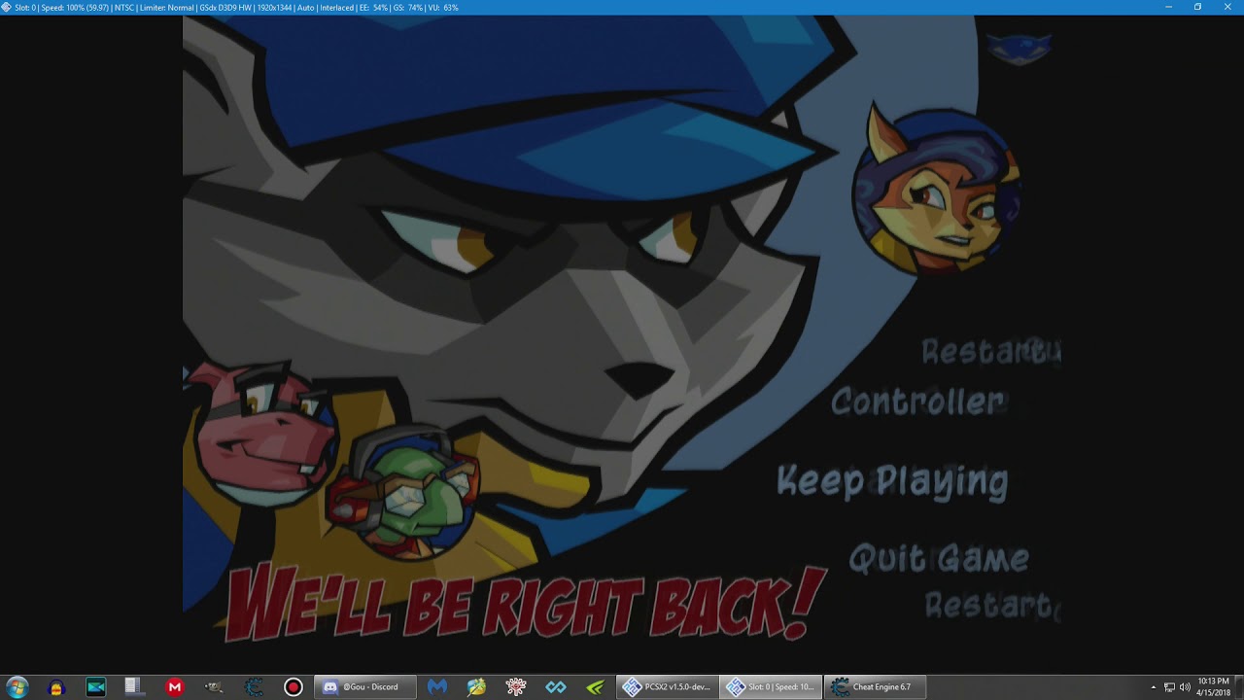
Task: Switch to the PCSX2 v1.5.0-dev taskbar window
Action: coord(669,687)
